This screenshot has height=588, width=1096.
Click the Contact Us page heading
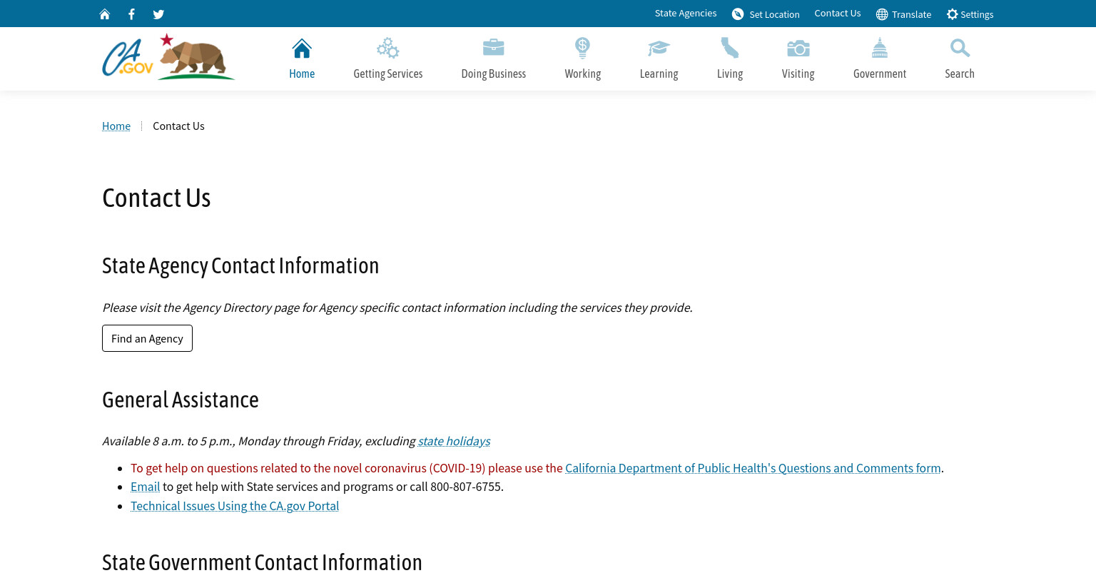tap(156, 198)
